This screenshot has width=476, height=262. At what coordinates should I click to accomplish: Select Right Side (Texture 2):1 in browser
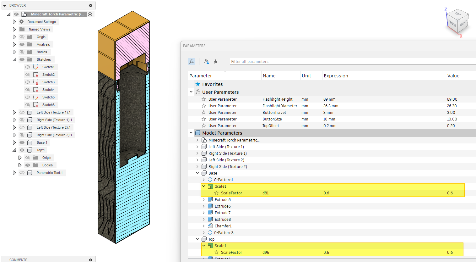54,135
